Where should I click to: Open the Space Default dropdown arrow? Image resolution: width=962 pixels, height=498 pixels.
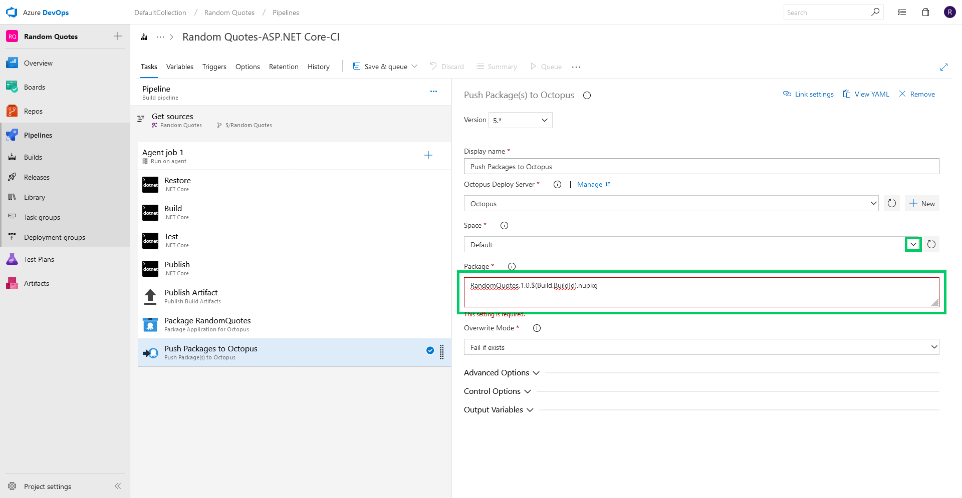click(x=913, y=244)
